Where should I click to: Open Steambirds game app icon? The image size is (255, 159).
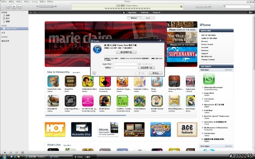(x=53, y=101)
